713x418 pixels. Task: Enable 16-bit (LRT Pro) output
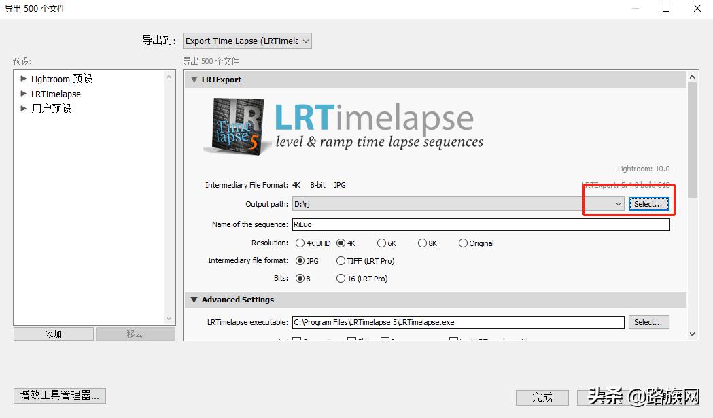pos(341,278)
